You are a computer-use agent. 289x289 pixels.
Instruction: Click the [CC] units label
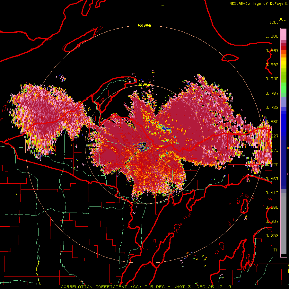(274, 22)
